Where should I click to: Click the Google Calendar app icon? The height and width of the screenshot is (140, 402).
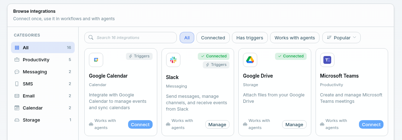[96, 60]
